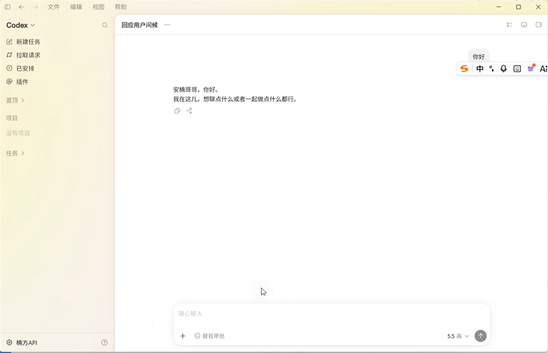Click the plus attachment button

click(x=183, y=336)
